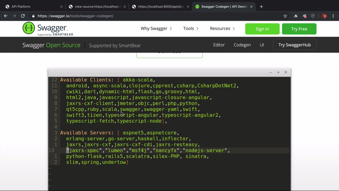This screenshot has height=191, width=339.
Task: Click "jaxrs-resteasy" in the servers list
Action: 177,144
